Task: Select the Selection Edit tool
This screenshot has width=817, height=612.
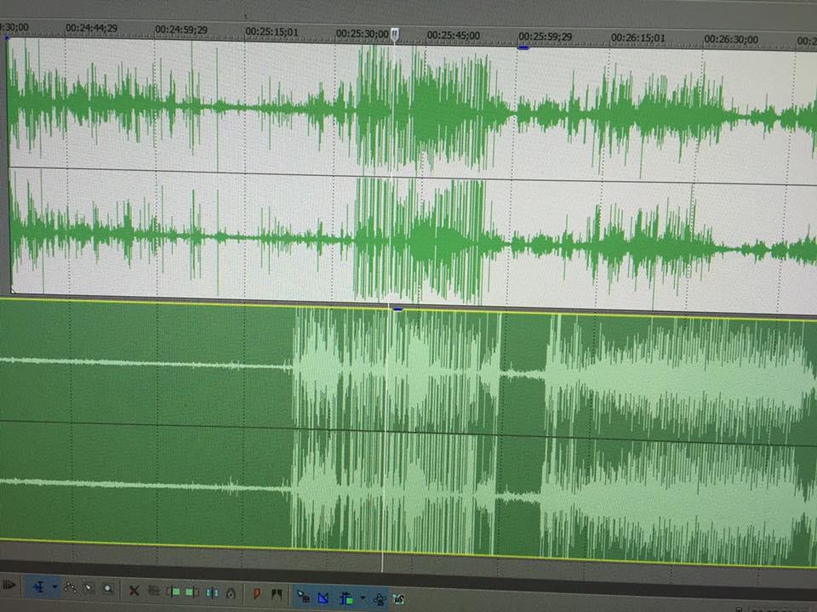Action: [89, 588]
